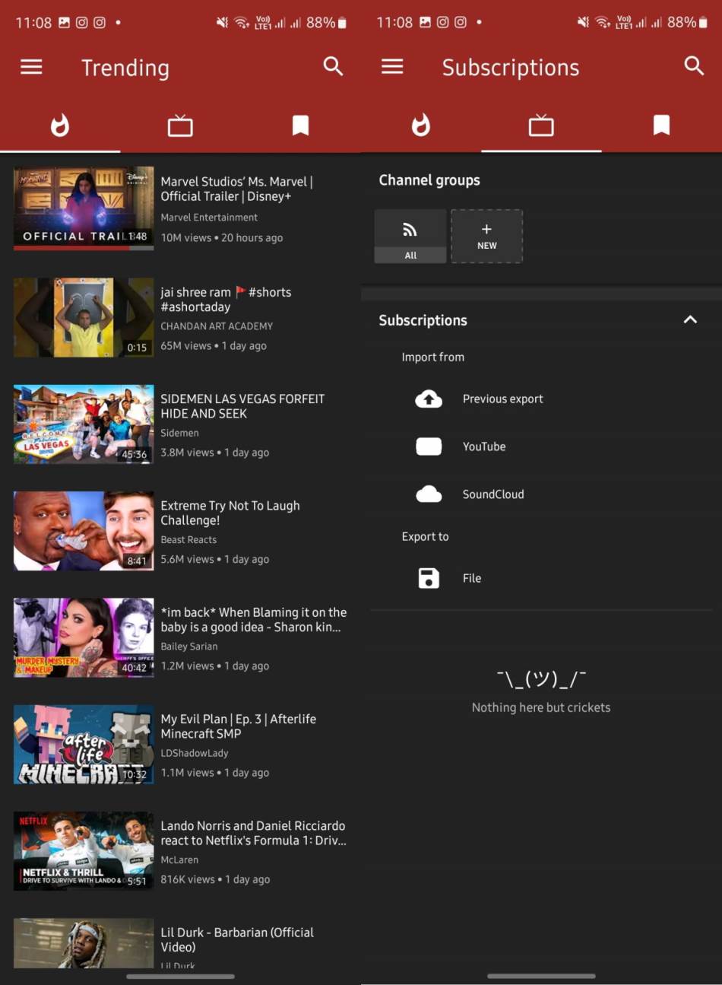Tap the Previous export upload icon

point(429,399)
